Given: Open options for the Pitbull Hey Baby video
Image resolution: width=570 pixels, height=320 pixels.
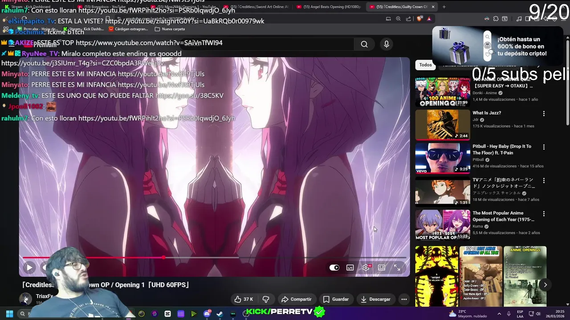Looking at the screenshot, I should [544, 147].
